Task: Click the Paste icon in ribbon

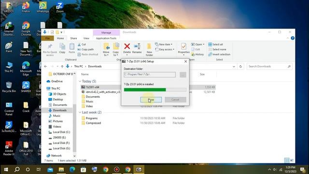Action: pyautogui.click(x=72, y=47)
